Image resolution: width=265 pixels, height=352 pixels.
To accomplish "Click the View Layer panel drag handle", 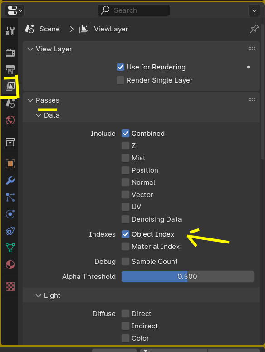I will pyautogui.click(x=252, y=49).
